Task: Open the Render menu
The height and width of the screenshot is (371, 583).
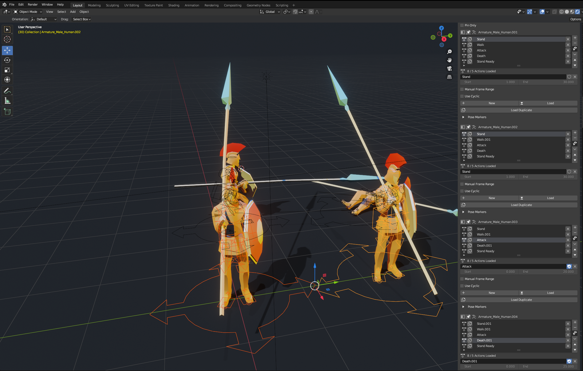Action: point(33,4)
